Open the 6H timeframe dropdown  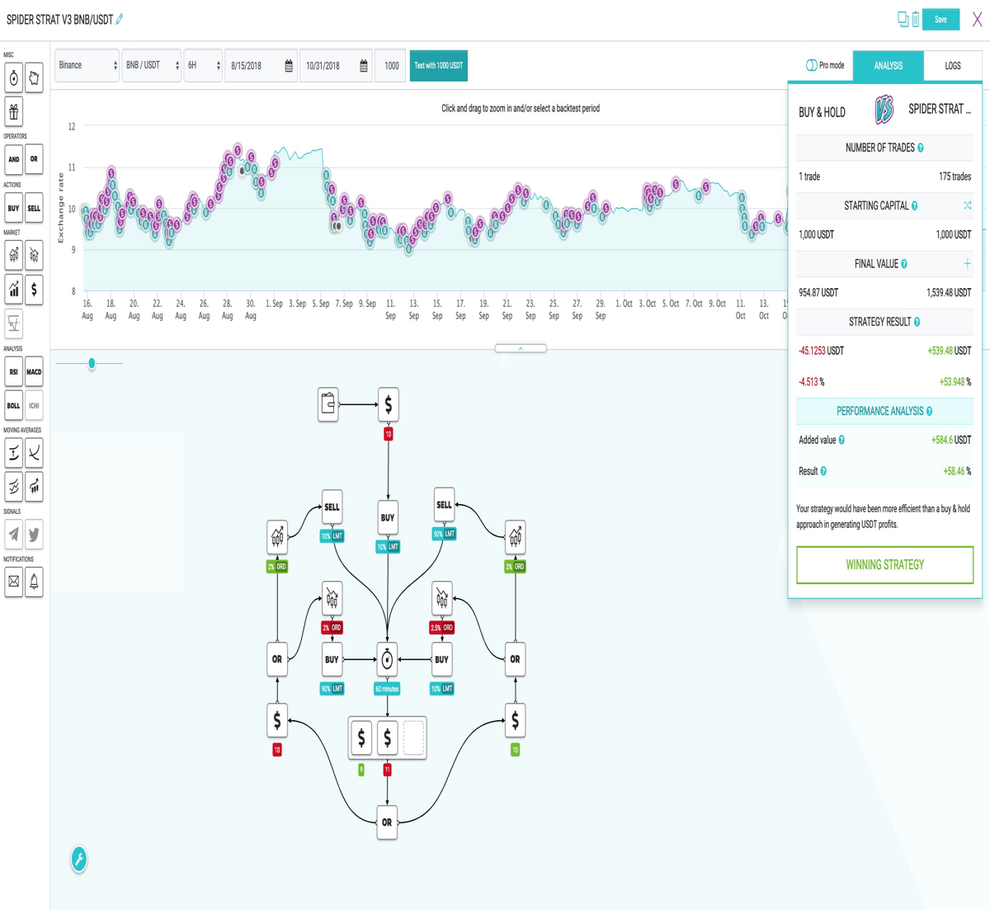point(203,65)
